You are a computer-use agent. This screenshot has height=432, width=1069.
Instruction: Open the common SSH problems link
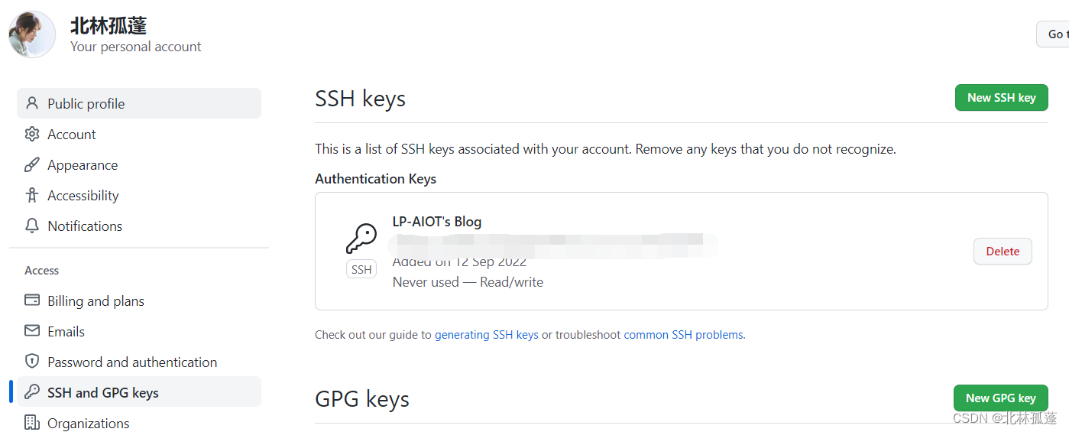click(x=684, y=334)
